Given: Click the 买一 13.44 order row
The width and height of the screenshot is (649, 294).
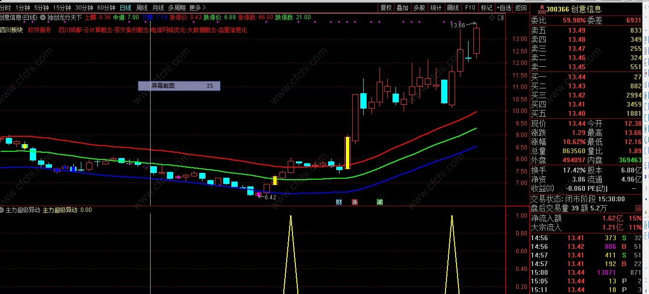Looking at the screenshot, I should pyautogui.click(x=586, y=77).
